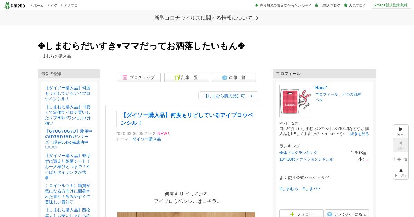Click 上に戻る floating button
The width and height of the screenshot is (414, 217).
pyautogui.click(x=401, y=173)
